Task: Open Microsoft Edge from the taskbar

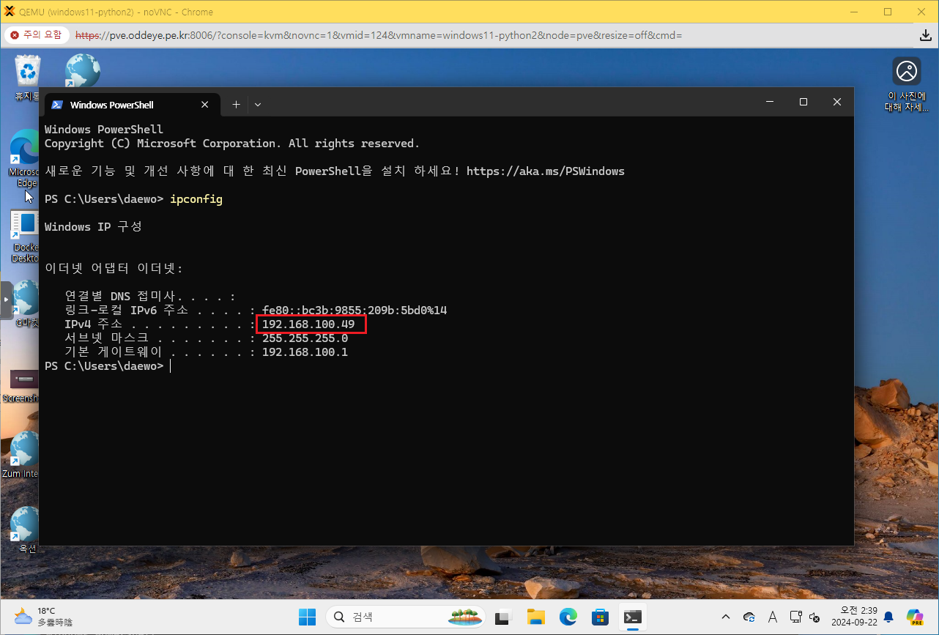Action: coord(568,617)
